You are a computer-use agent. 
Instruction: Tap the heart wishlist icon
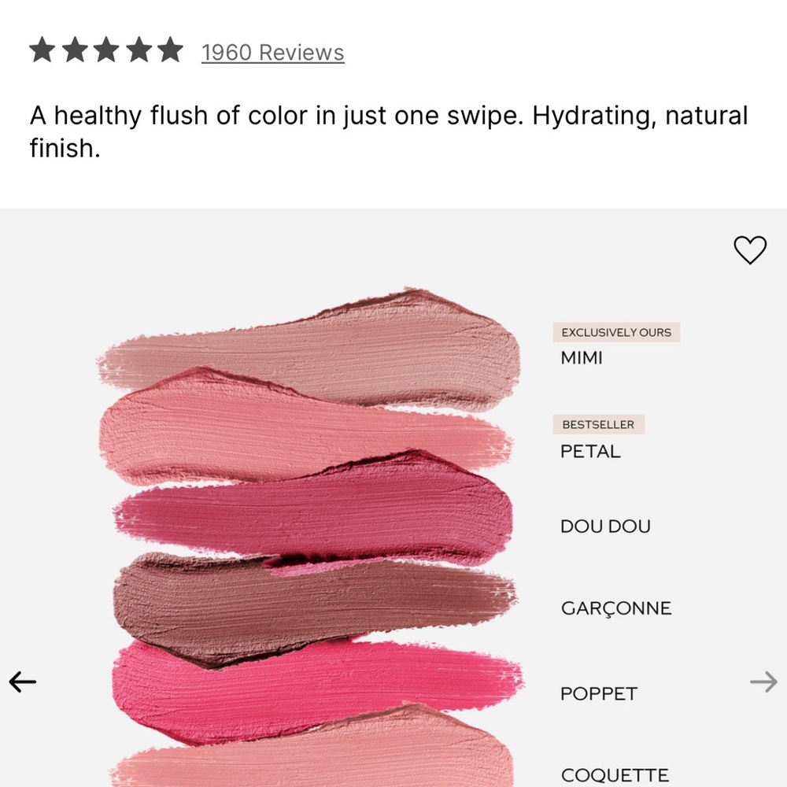coord(750,249)
